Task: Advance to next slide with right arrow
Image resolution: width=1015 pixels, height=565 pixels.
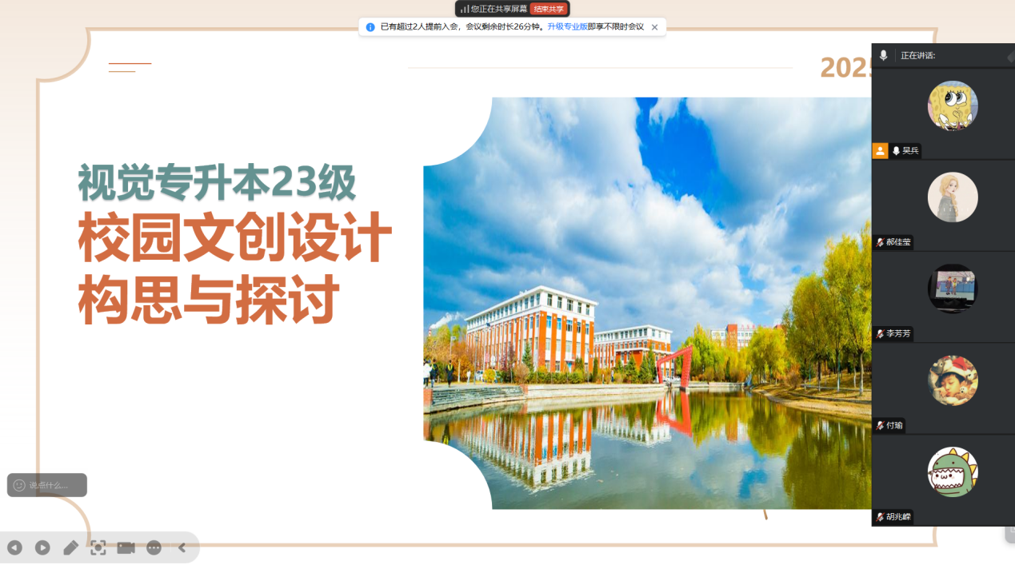Action: point(42,547)
